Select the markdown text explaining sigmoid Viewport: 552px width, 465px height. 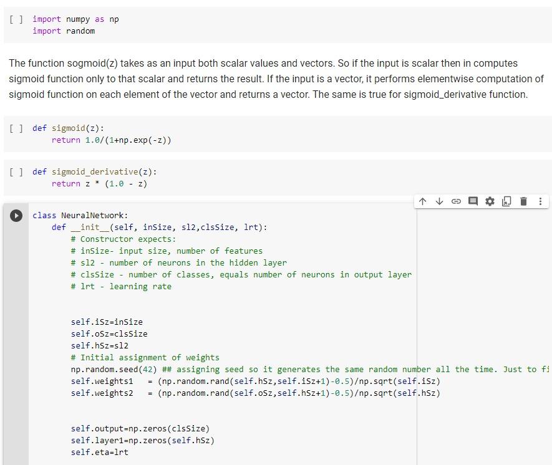click(268, 79)
